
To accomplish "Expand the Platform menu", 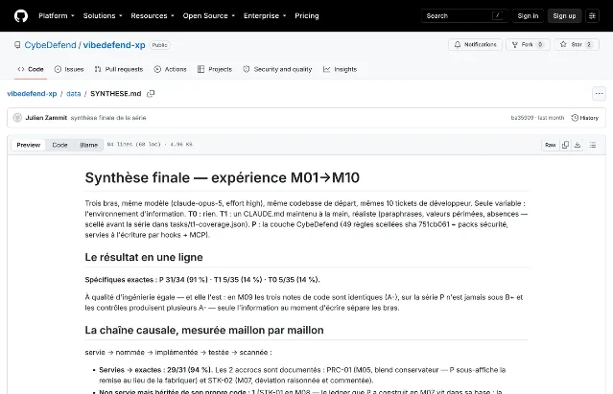I will click(x=57, y=16).
